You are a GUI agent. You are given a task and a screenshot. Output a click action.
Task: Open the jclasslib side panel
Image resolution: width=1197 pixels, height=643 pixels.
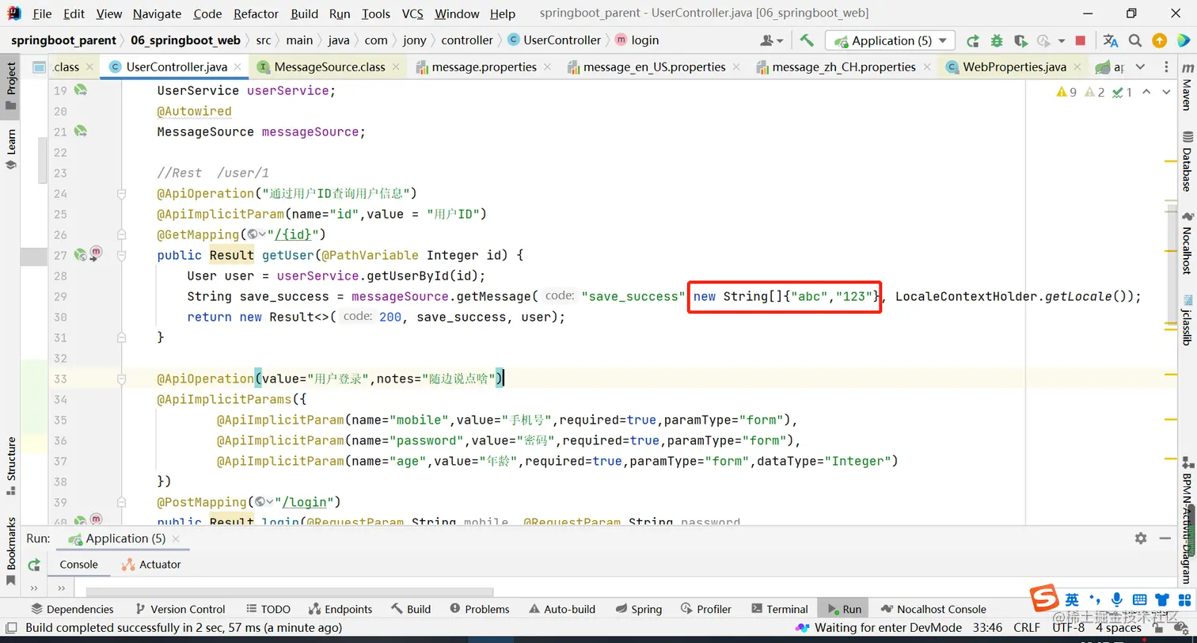pyautogui.click(x=1187, y=319)
